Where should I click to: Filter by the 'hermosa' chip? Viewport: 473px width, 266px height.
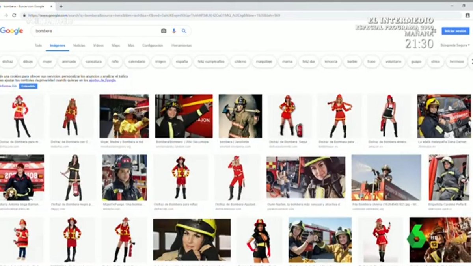[x=457, y=61]
